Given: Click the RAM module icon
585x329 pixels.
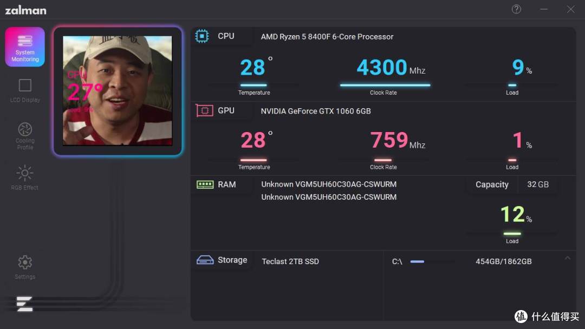Looking at the screenshot, I should click(x=205, y=185).
